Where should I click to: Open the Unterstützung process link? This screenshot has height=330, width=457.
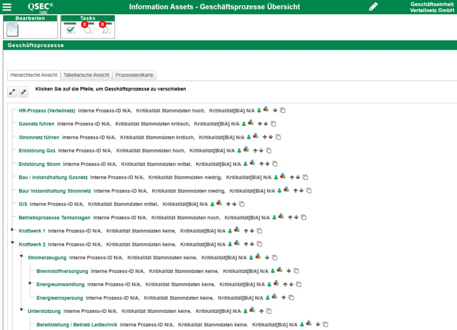pyautogui.click(x=44, y=311)
